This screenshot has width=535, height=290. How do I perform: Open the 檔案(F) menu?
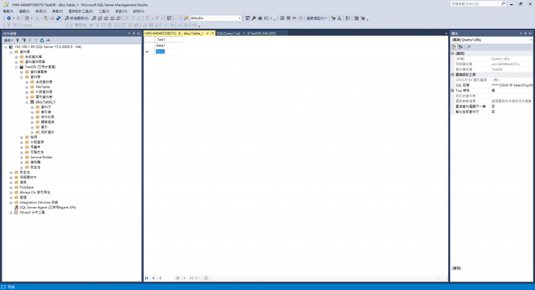pos(8,11)
